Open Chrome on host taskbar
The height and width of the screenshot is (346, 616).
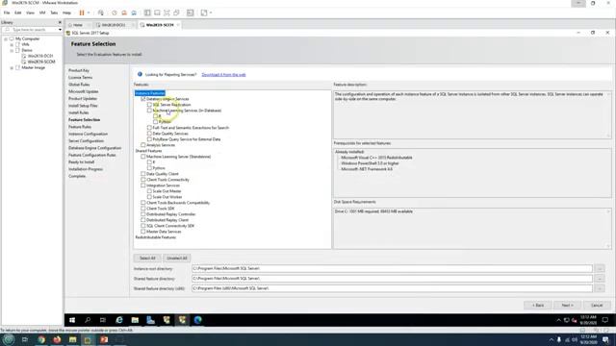[x=41, y=339]
